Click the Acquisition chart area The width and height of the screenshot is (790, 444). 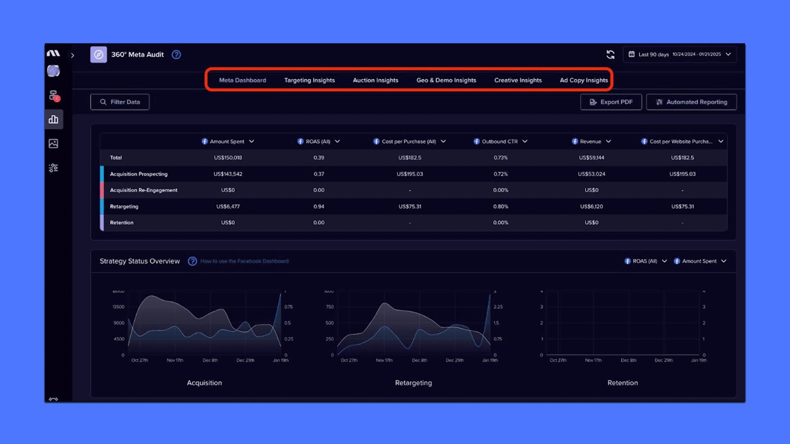pyautogui.click(x=204, y=324)
